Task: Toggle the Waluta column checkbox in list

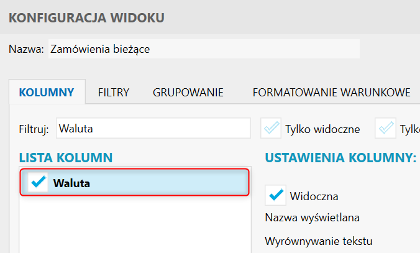Action: (x=39, y=183)
